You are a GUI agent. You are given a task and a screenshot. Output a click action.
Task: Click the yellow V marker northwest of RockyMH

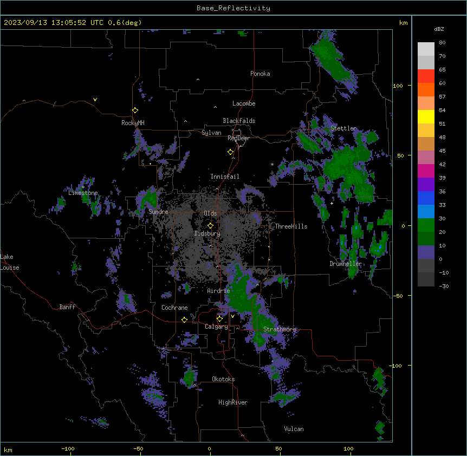(x=95, y=100)
